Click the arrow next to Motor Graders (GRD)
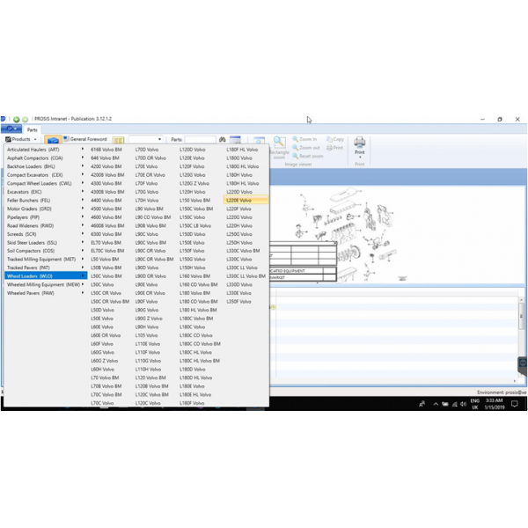The height and width of the screenshot is (528, 528). click(83, 209)
